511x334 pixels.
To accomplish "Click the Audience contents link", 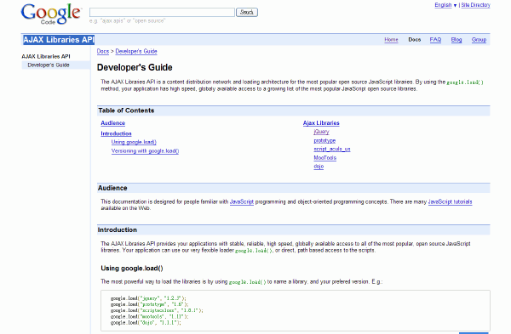I will click(x=112, y=123).
